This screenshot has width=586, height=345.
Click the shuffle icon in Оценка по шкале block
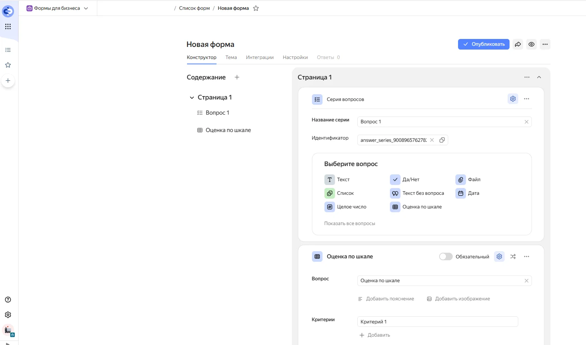(513, 256)
